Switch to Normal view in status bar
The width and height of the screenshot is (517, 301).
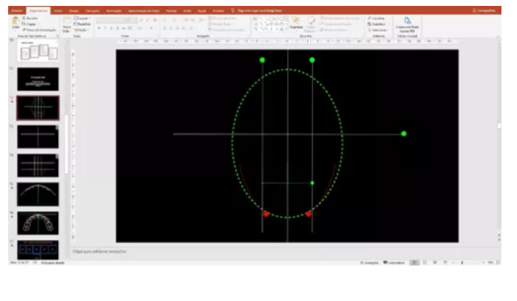[x=414, y=263]
